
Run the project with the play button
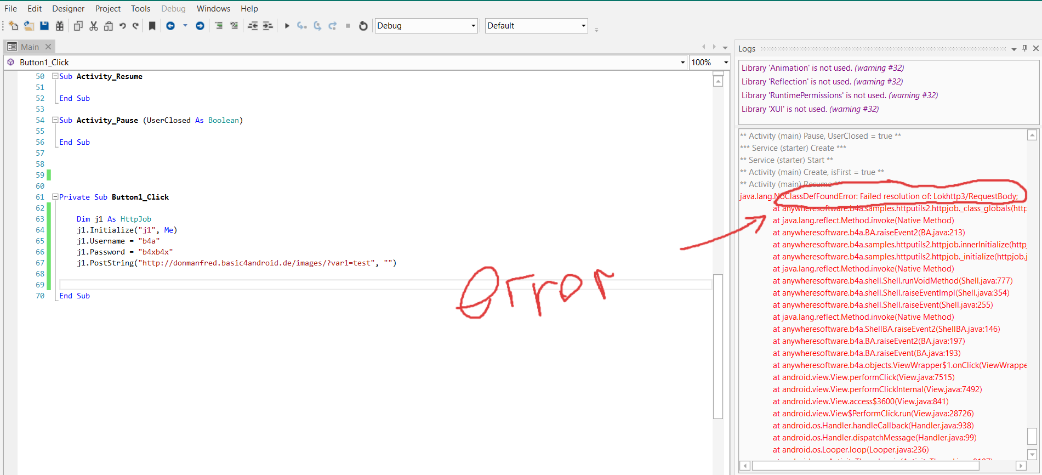(x=287, y=26)
